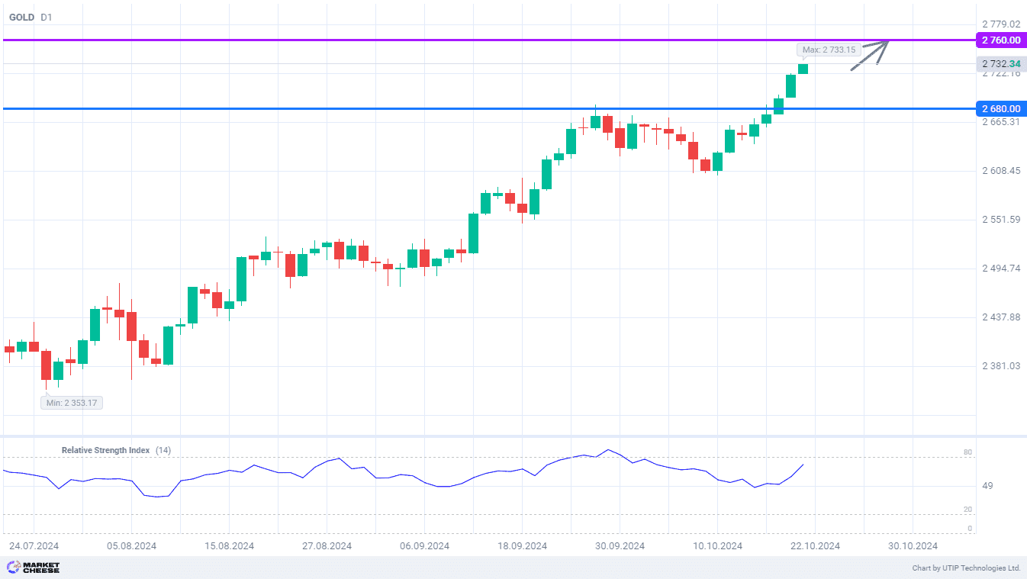Select the D1 timeframe label

47,17
